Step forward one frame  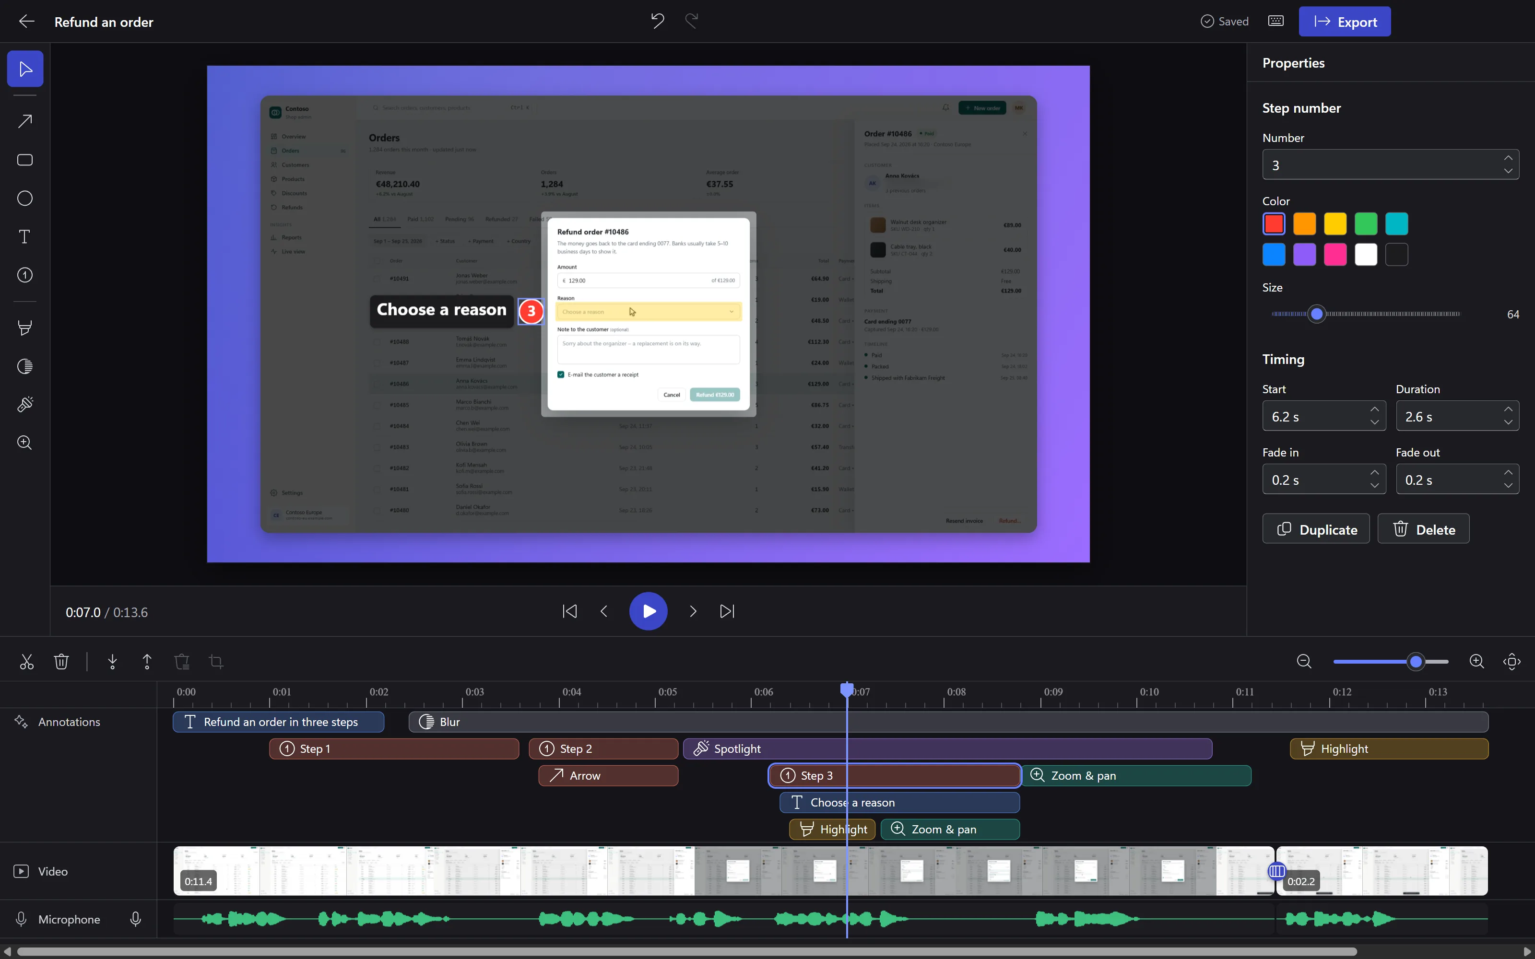[x=693, y=611]
